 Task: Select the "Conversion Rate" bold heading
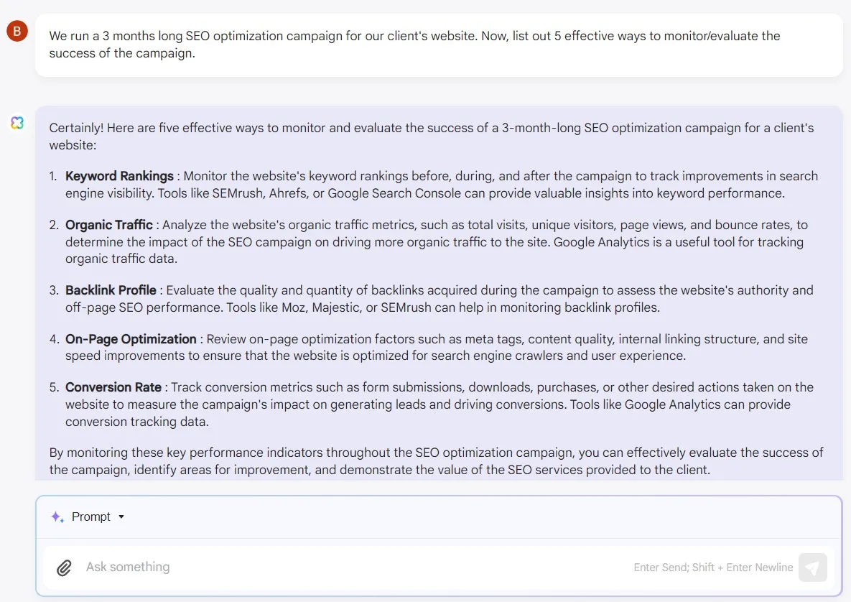pyautogui.click(x=113, y=387)
